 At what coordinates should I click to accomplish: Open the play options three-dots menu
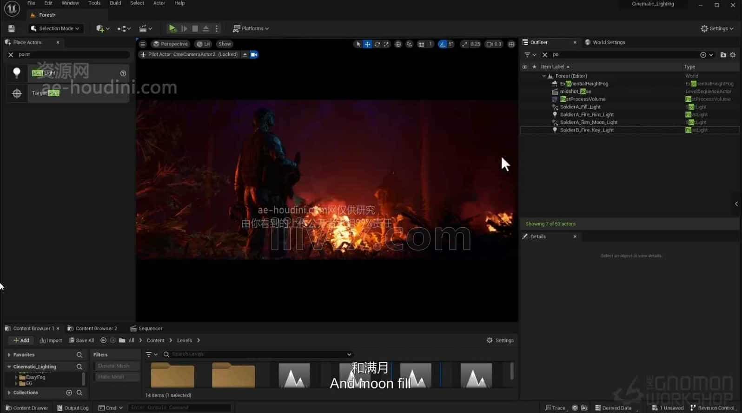click(217, 28)
